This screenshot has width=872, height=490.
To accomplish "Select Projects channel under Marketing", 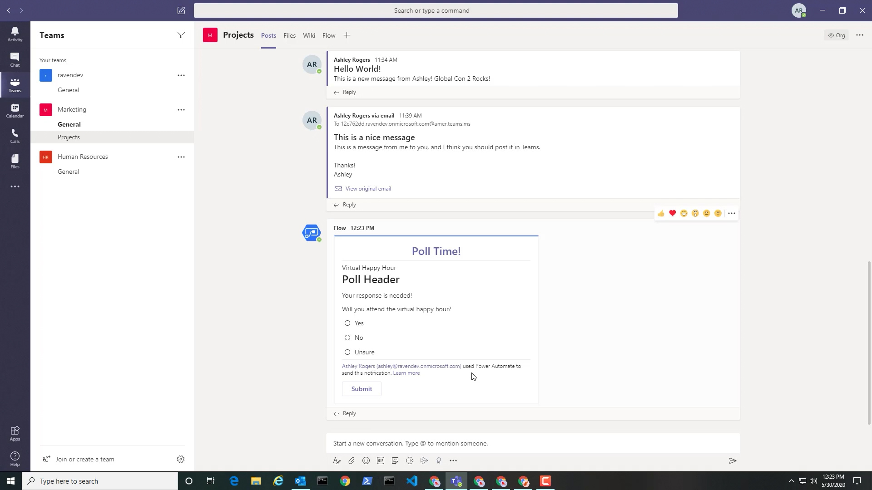I will 112,137.
